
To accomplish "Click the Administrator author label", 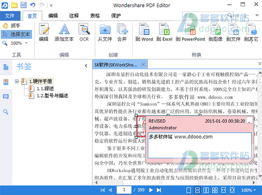I will [163, 128].
